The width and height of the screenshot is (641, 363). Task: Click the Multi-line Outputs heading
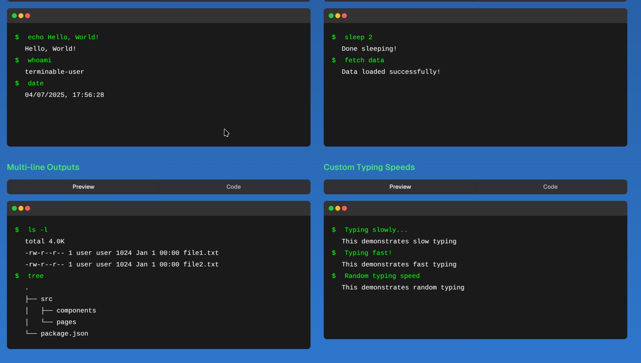pyautogui.click(x=43, y=167)
